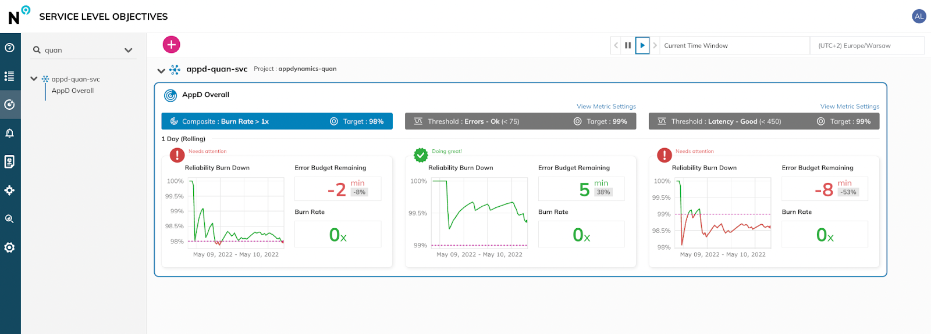Collapse the appd-quan-svc tree node

click(34, 78)
